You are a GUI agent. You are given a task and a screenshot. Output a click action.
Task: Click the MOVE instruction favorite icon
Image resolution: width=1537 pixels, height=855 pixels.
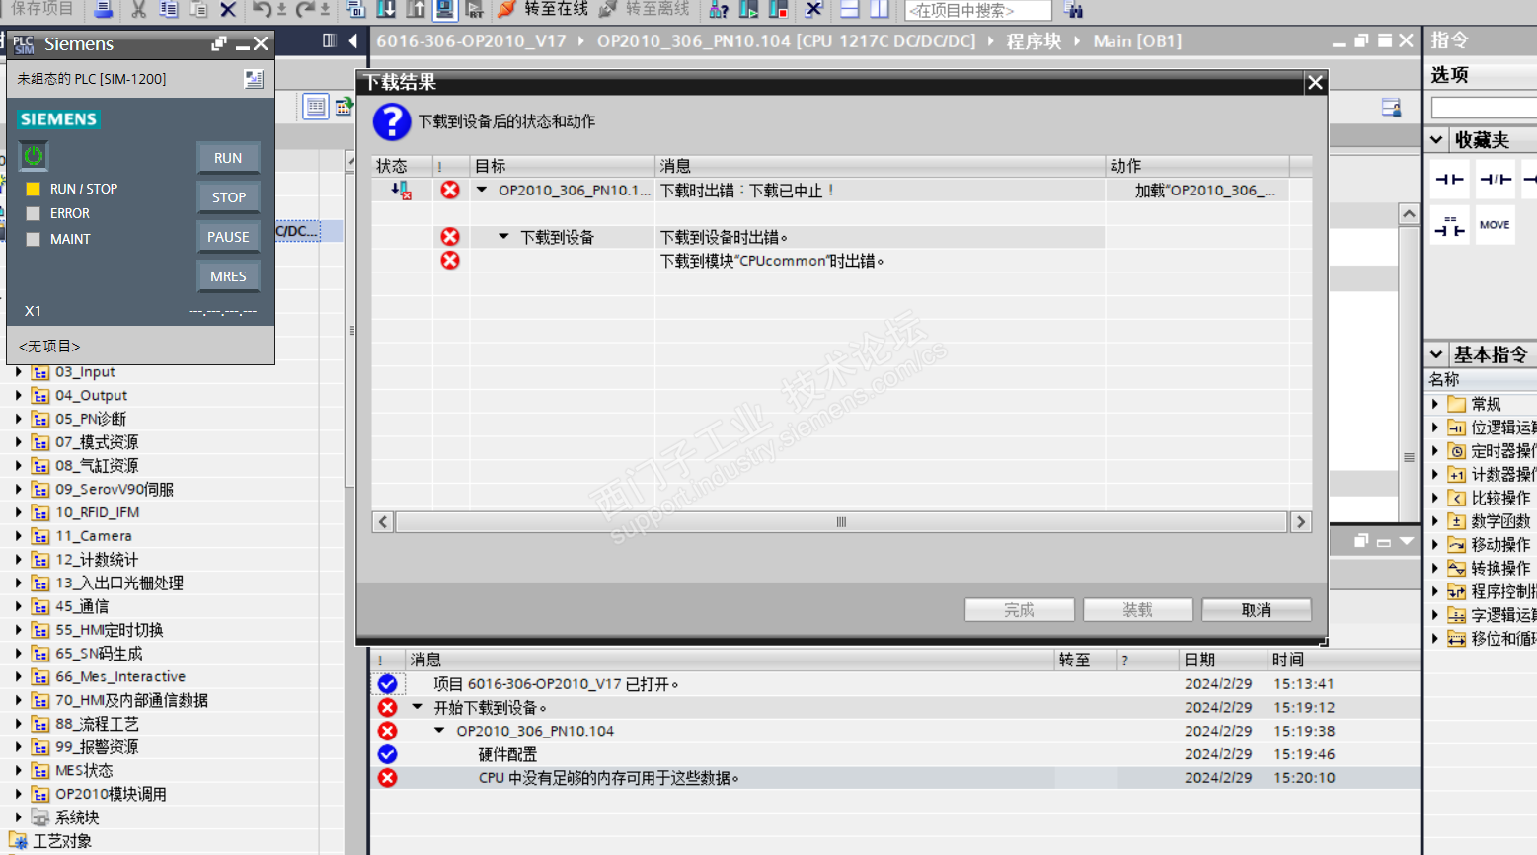pos(1496,225)
